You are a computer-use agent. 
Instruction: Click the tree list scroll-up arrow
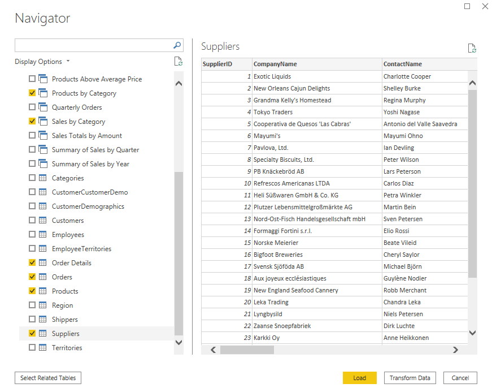click(x=179, y=83)
